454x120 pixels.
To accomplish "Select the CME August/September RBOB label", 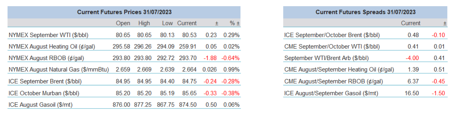I will [331, 81].
